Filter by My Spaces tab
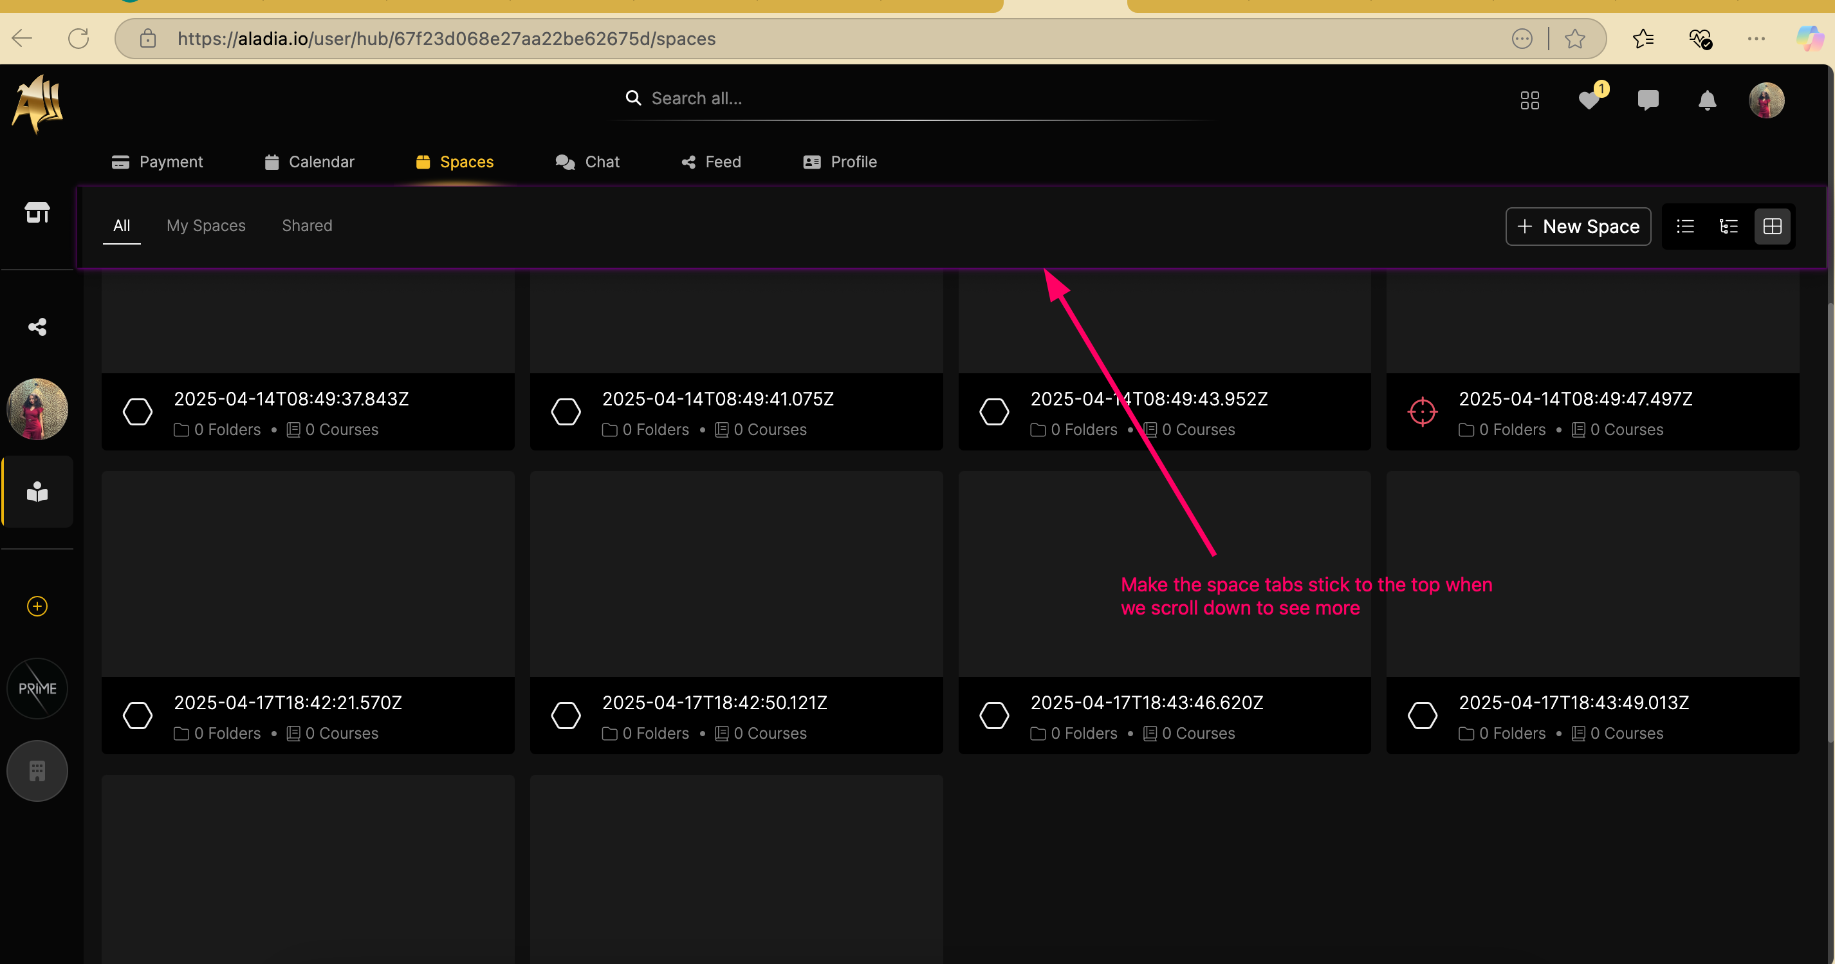 click(x=206, y=226)
